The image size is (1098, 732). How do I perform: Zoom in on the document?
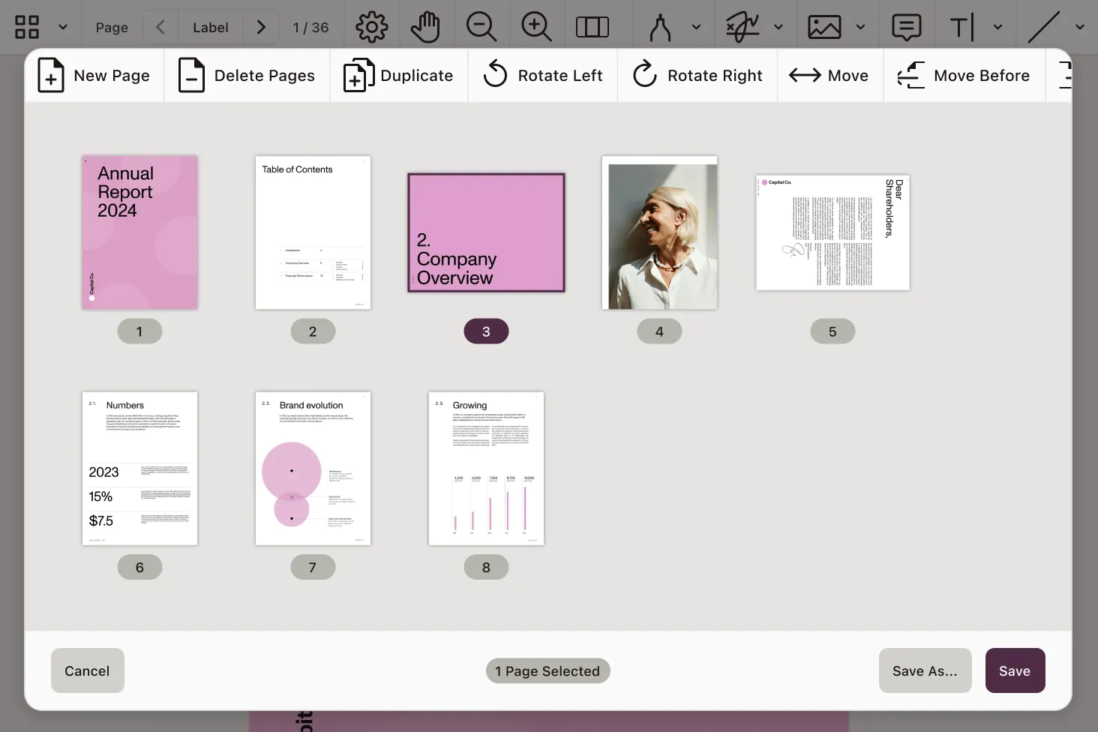click(x=536, y=26)
